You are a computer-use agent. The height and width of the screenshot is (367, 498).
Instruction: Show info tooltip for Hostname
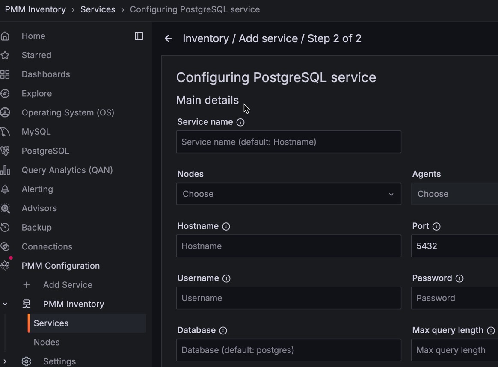click(x=226, y=226)
